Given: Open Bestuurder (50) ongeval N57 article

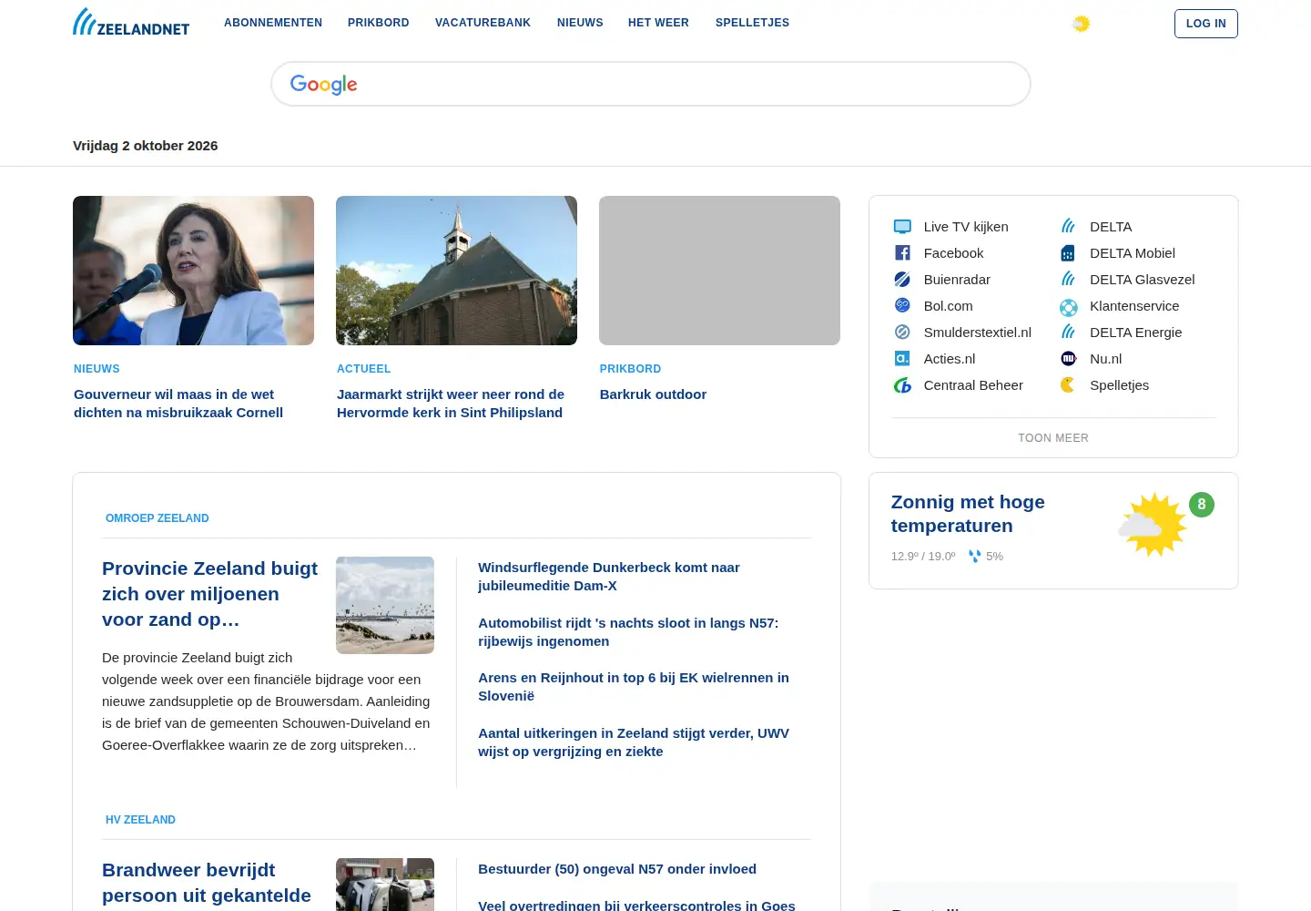Looking at the screenshot, I should pyautogui.click(x=617, y=869).
